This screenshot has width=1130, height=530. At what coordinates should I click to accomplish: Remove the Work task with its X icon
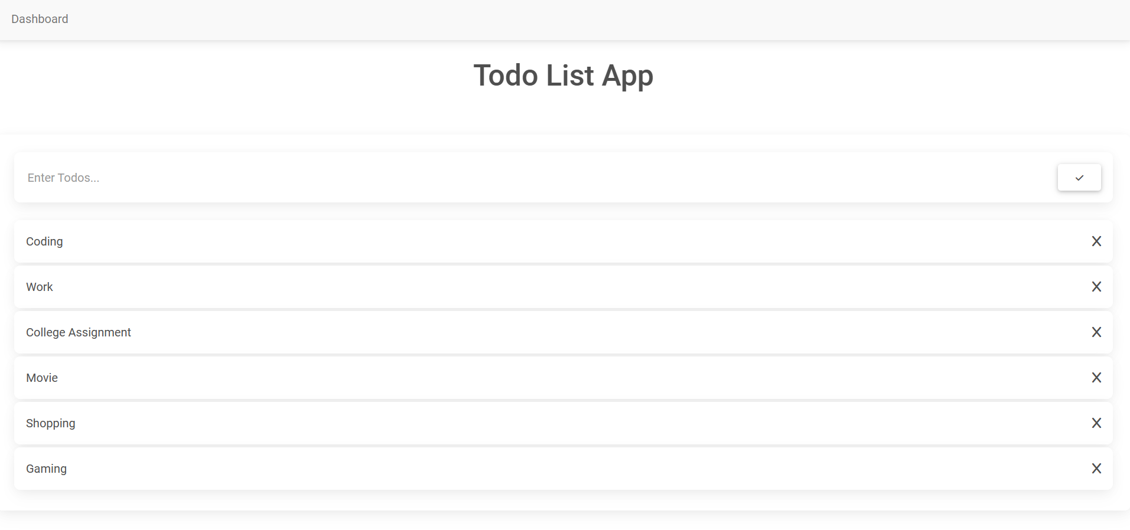1096,287
